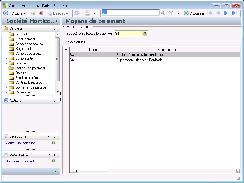
Task: Click the filter funnel icon in toolbar
Action: click(171, 13)
